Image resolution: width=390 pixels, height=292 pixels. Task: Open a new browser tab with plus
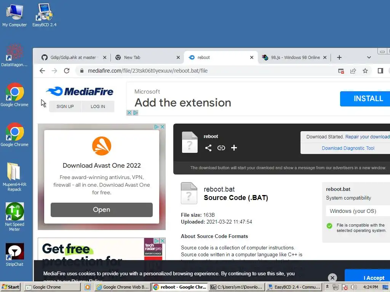(x=339, y=57)
